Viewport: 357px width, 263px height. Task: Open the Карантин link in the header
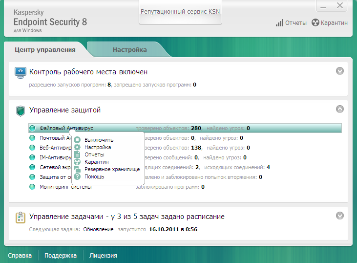pyautogui.click(x=334, y=23)
